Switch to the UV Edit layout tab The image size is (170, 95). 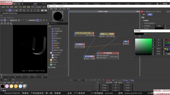(x=65, y=4)
